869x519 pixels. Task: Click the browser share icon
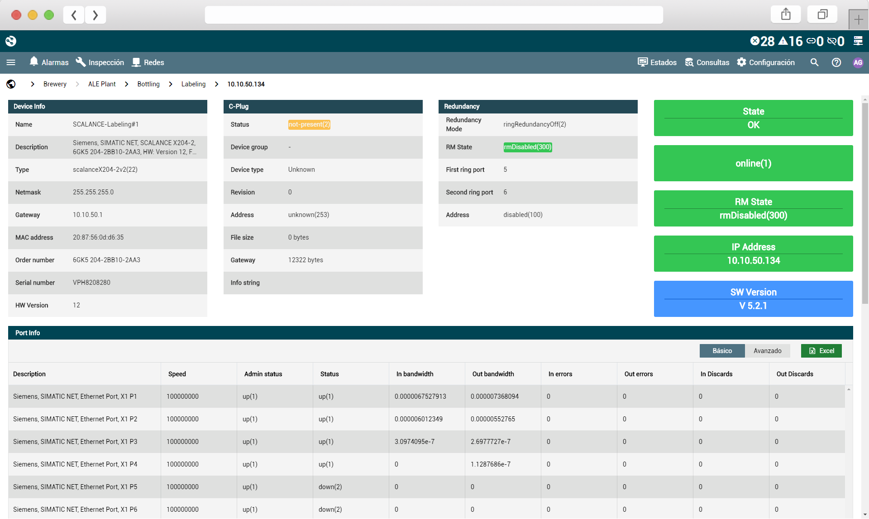(786, 14)
